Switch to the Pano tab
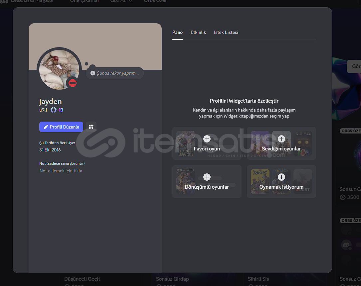 (x=177, y=33)
